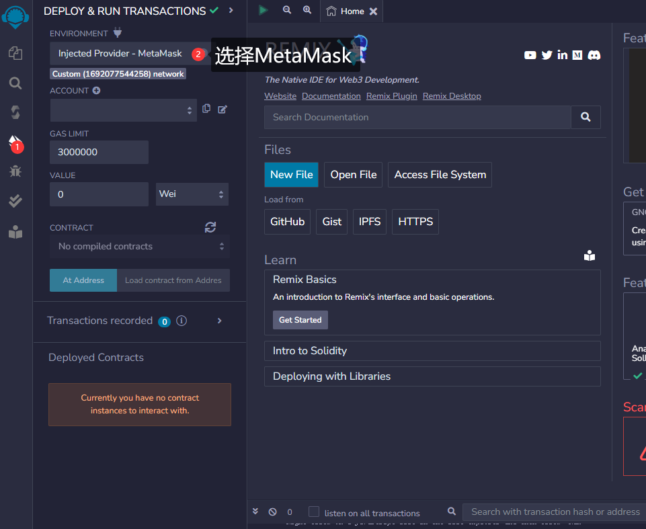Click the Search Documentation input field

(x=417, y=117)
